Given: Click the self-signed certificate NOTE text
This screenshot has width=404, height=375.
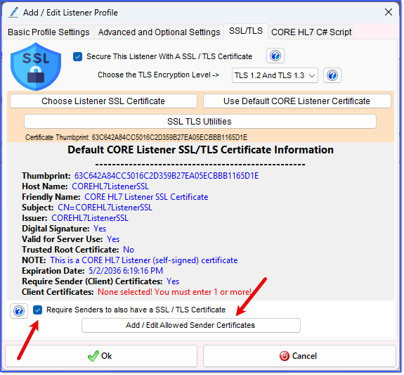Looking at the screenshot, I should (x=144, y=260).
